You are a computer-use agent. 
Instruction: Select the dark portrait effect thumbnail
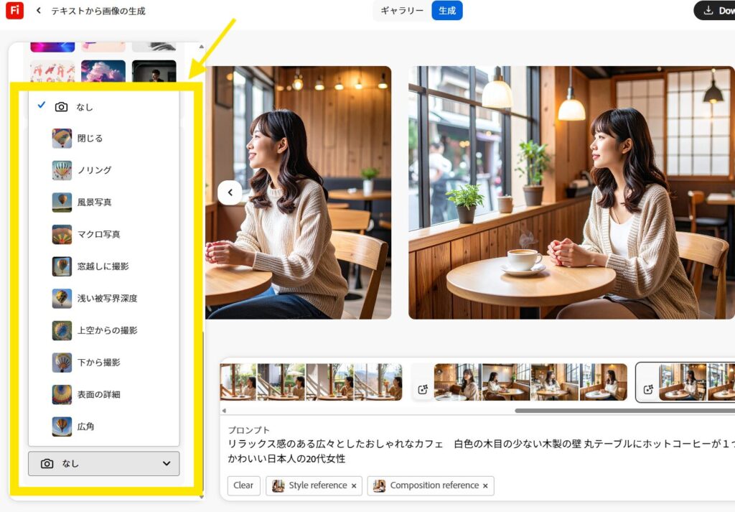coord(154,72)
